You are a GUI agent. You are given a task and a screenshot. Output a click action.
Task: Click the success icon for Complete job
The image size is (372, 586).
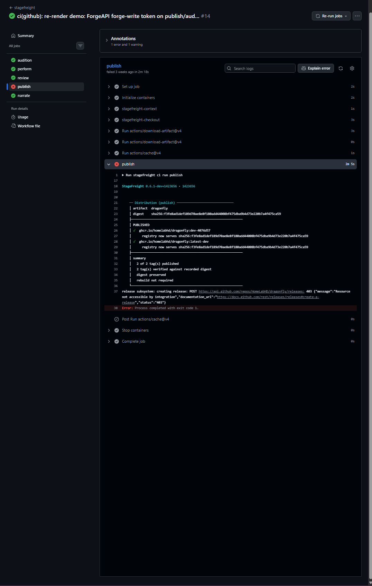coord(117,341)
